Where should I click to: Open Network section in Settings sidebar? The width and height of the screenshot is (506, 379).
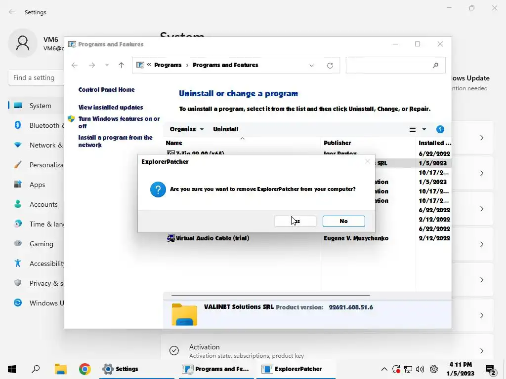pyautogui.click(x=36, y=145)
